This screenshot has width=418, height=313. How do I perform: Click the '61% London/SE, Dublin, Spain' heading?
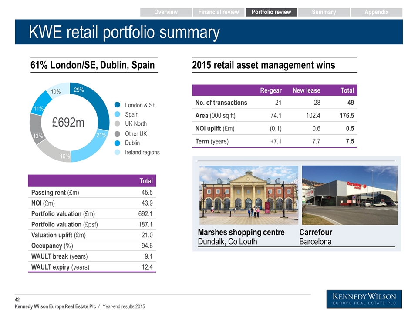[x=92, y=65]
